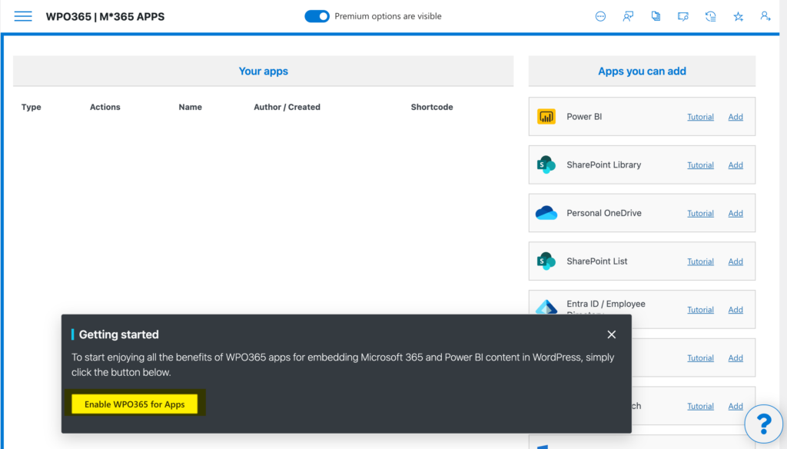Click the star rating icon in the toolbar

tap(736, 15)
